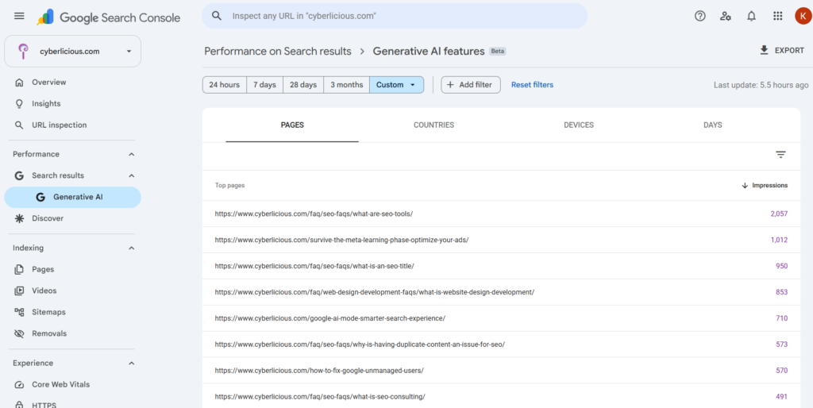Click the G icon beside Generative AI
This screenshot has height=408, width=813.
pos(40,197)
